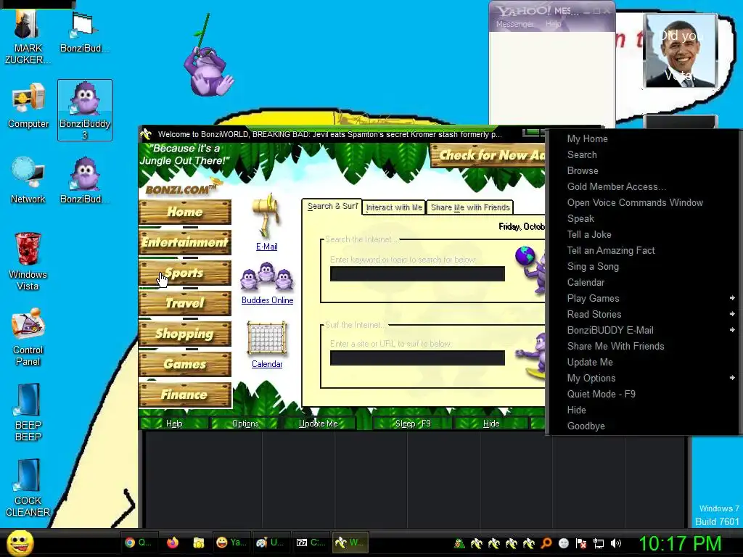The image size is (743, 557).
Task: Open the Buddies Online link
Action: (x=267, y=300)
